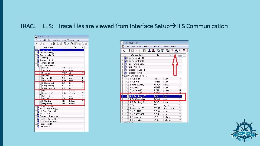Click the Autoposting folder icon in larger window
Viewport: 260px width, 146px height.
(x=125, y=67)
